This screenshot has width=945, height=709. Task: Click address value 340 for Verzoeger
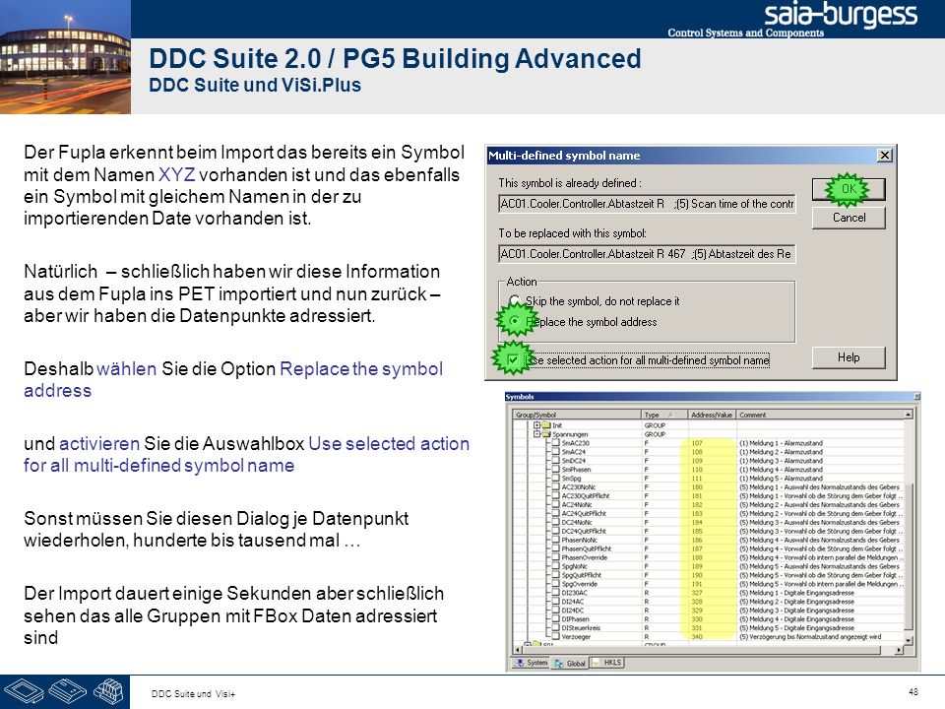click(x=697, y=637)
